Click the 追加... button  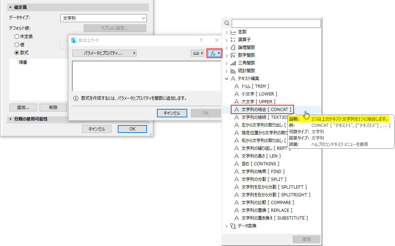click(x=23, y=107)
